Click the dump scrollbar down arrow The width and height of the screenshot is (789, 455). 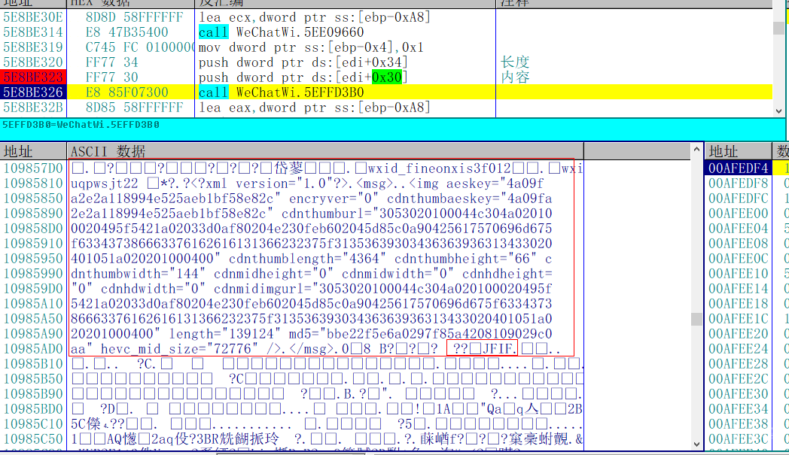click(696, 444)
